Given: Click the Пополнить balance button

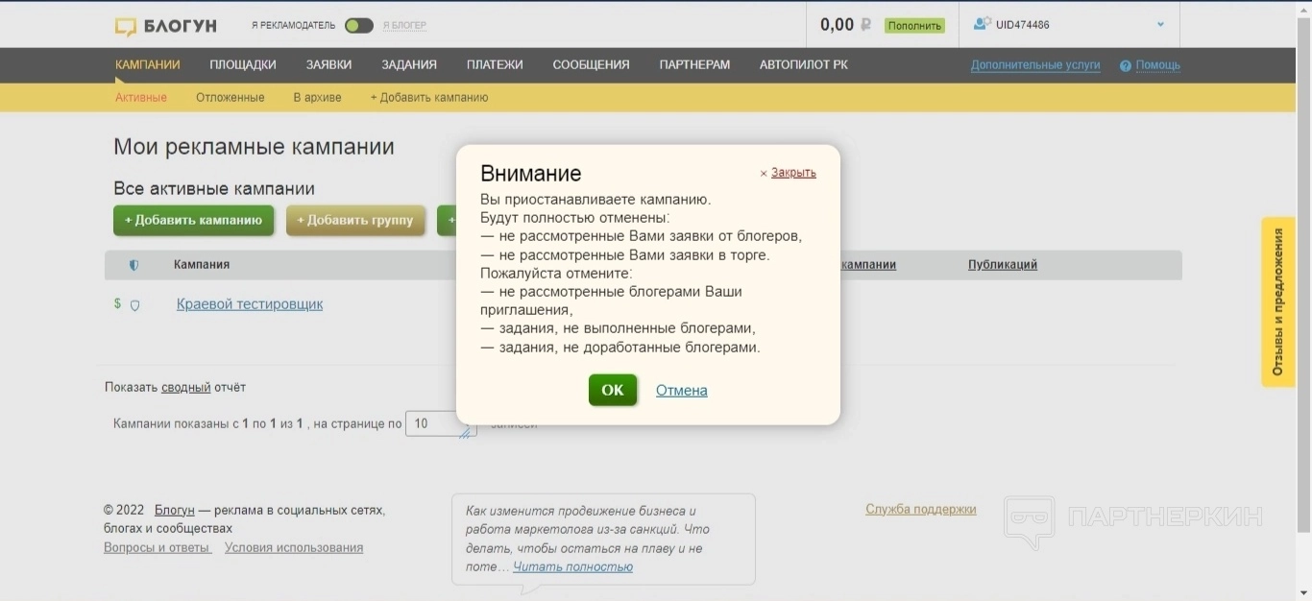Looking at the screenshot, I should pos(914,26).
